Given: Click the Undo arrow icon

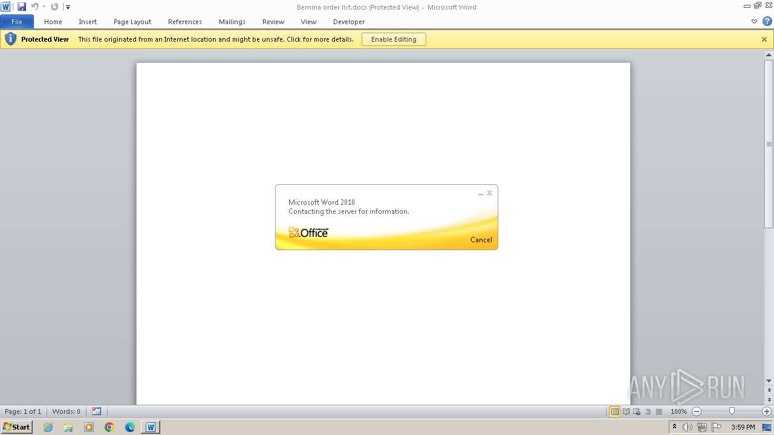Looking at the screenshot, I should [x=34, y=7].
